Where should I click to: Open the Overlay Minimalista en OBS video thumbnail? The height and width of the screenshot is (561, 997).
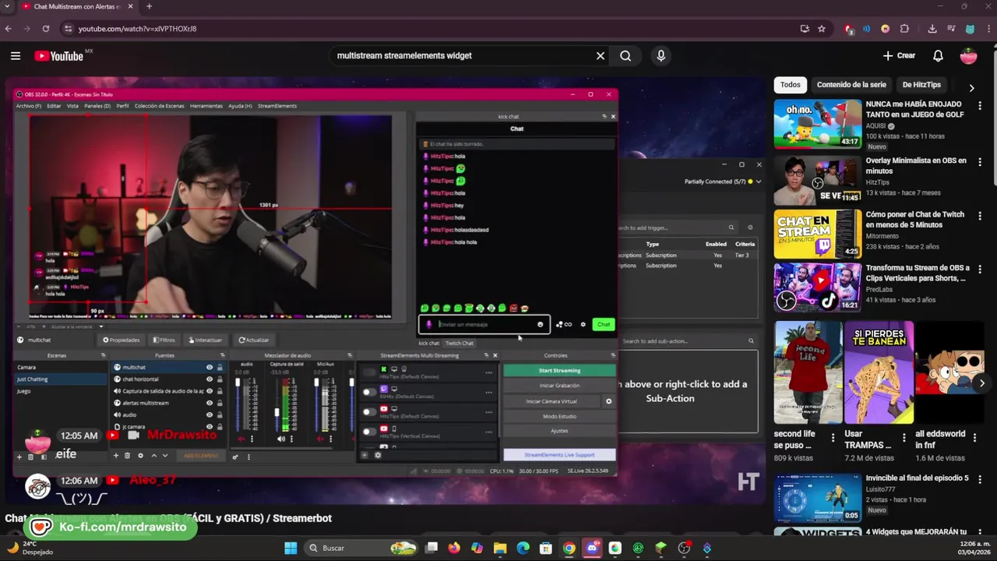pyautogui.click(x=817, y=180)
